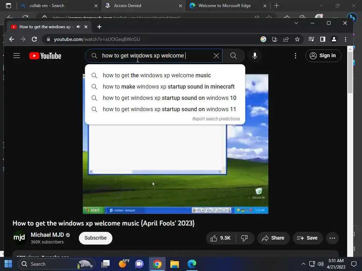
Task: Save video to playlist
Action: (x=308, y=238)
